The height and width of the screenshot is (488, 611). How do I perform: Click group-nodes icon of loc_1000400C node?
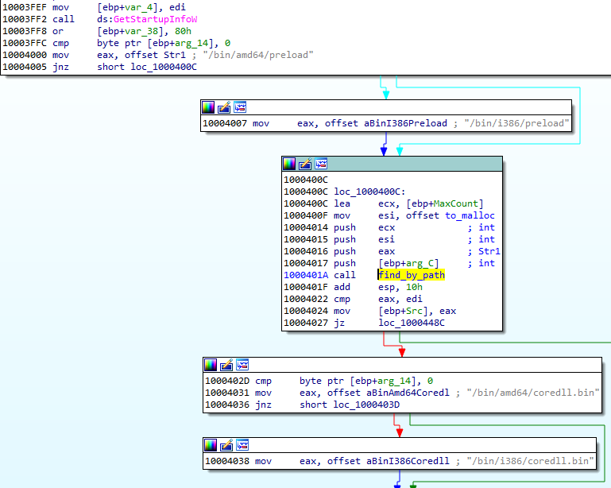[321, 164]
